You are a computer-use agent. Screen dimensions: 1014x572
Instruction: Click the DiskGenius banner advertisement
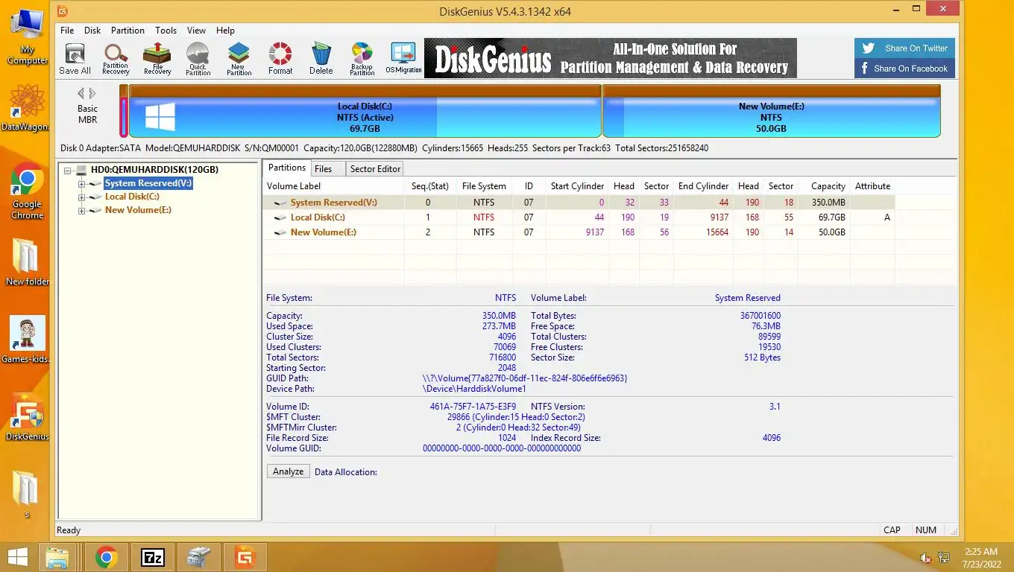pyautogui.click(x=611, y=58)
